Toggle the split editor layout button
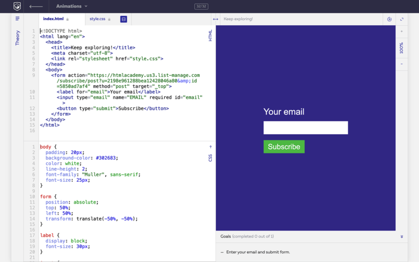The width and height of the screenshot is (419, 262). point(123,19)
